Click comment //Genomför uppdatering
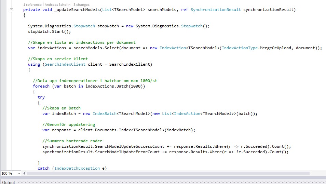The width and height of the screenshot is (326, 184). click(x=69, y=124)
